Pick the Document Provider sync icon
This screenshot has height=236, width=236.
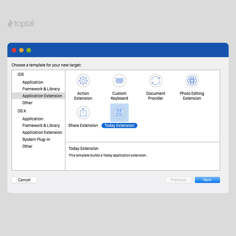(156, 80)
